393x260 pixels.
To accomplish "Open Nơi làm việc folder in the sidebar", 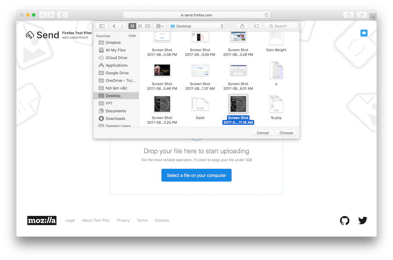I will (x=116, y=88).
